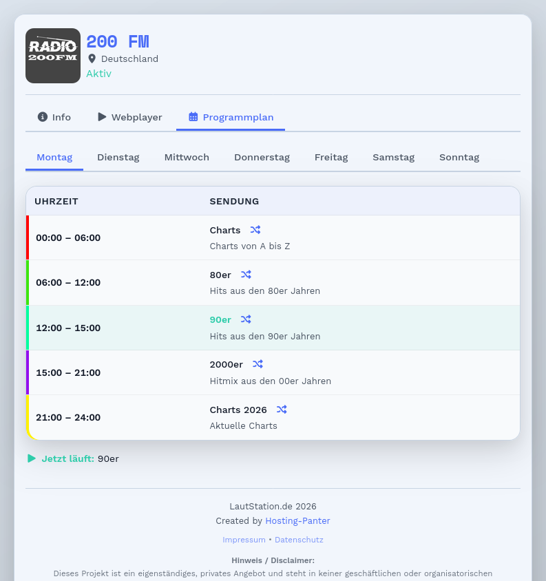Click the Charts show title
Screen dimensions: 546x581
pos(225,230)
